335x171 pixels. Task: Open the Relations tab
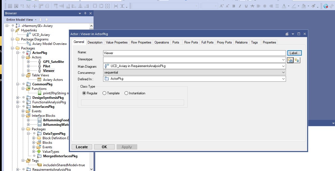[x=241, y=42]
